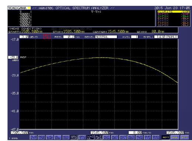Click the red UNCAL warning box

coord(47,36)
